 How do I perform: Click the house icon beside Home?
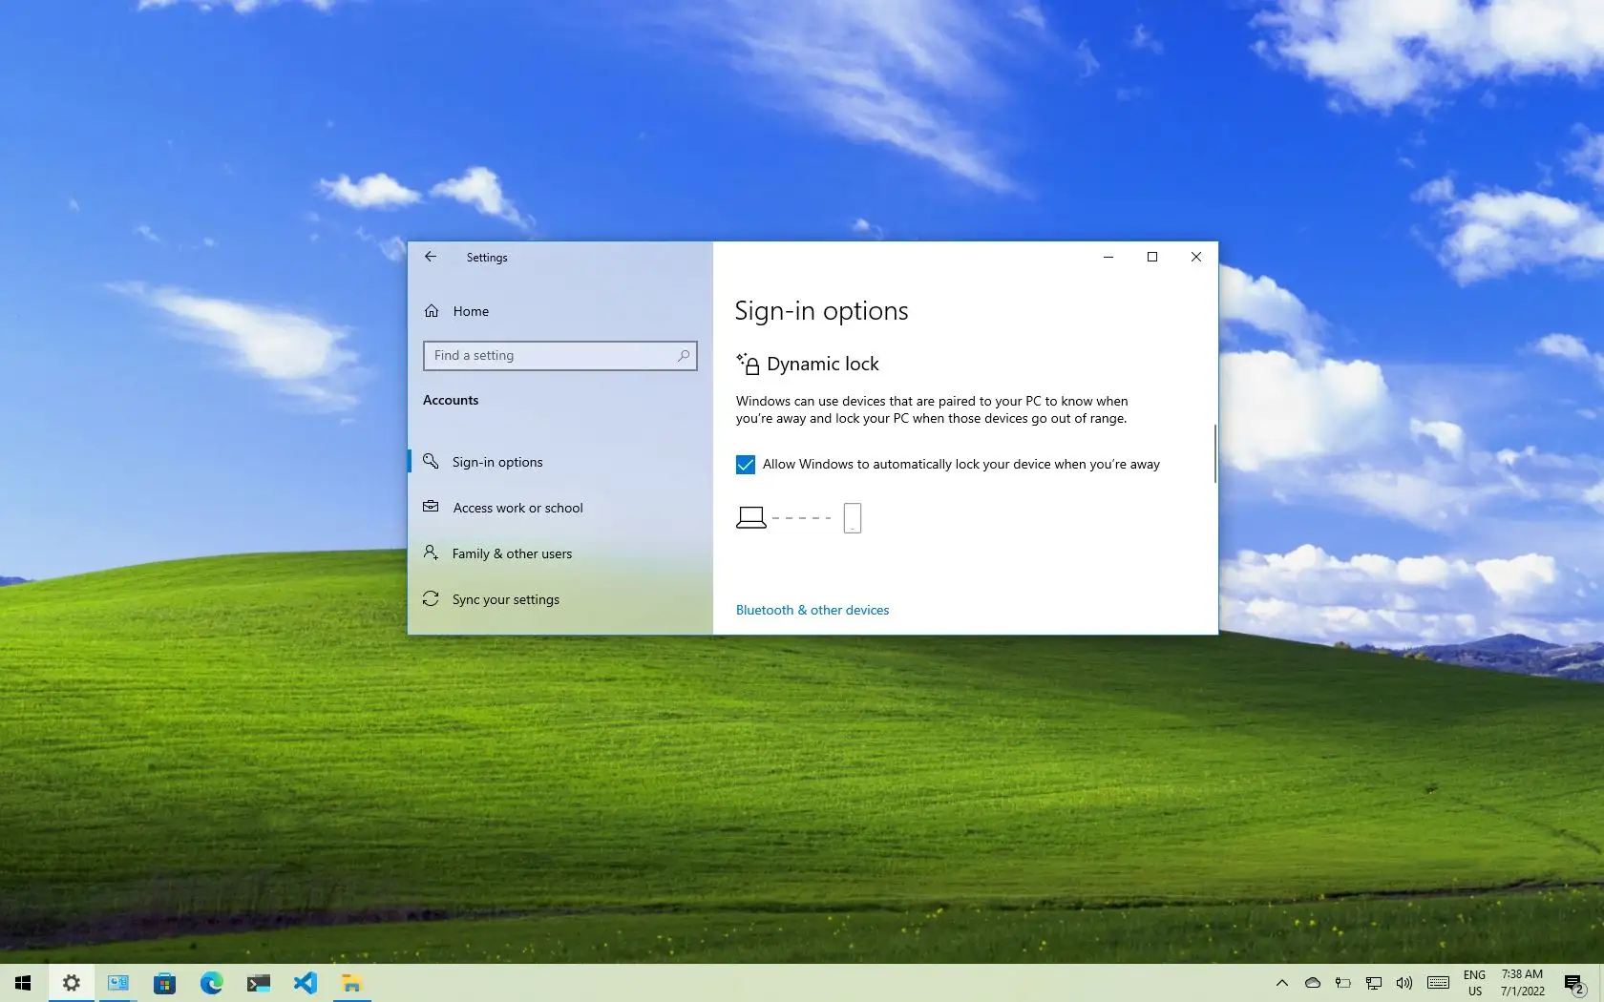coord(432,311)
